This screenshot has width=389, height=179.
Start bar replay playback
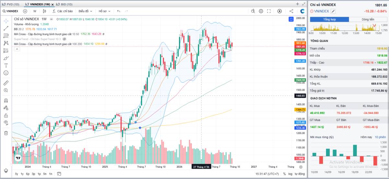point(279,11)
